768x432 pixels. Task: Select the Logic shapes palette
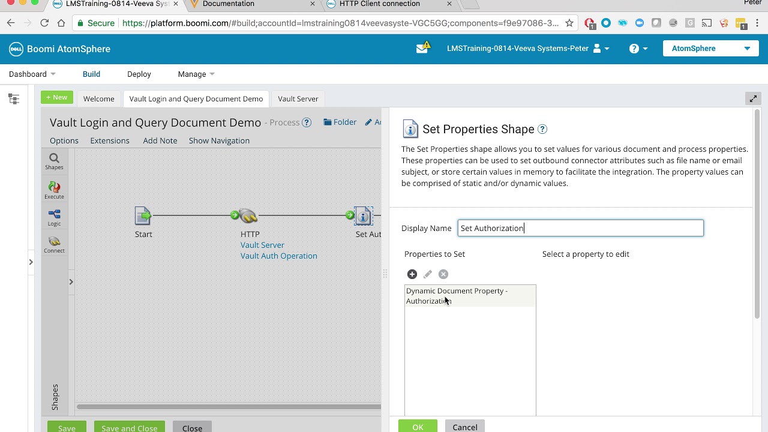54,218
